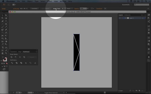Switch to the Align panel tab
The image size is (151, 94).
pos(20,52)
